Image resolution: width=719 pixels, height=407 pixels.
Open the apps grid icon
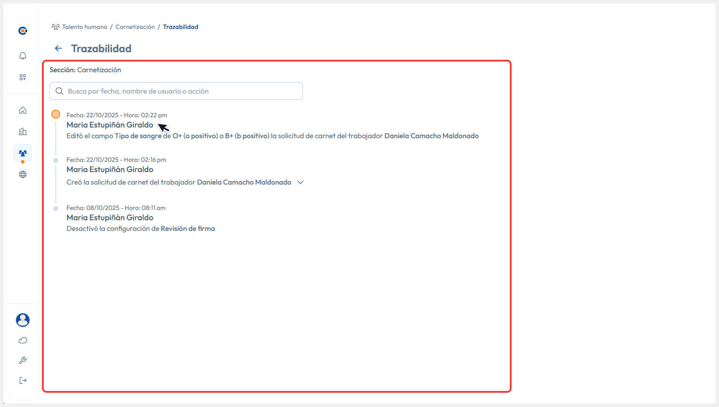(x=23, y=77)
